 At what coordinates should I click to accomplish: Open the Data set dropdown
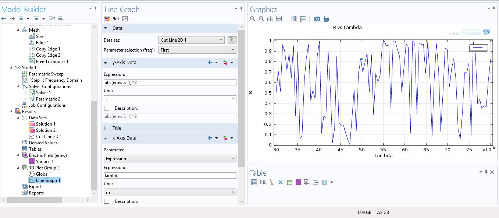[x=192, y=40]
